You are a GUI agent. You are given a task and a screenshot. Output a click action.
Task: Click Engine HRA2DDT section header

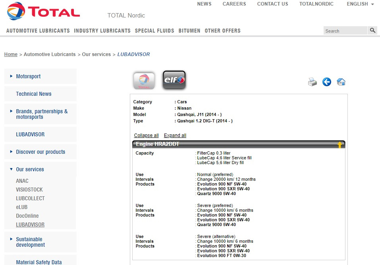[239, 144]
